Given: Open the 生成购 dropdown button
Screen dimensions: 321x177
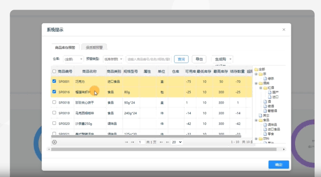Looking at the screenshot, I should pyautogui.click(x=222, y=59).
